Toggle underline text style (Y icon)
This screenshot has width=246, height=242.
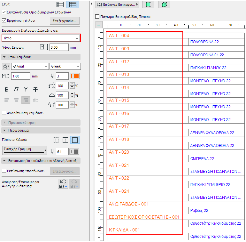click(x=26, y=90)
